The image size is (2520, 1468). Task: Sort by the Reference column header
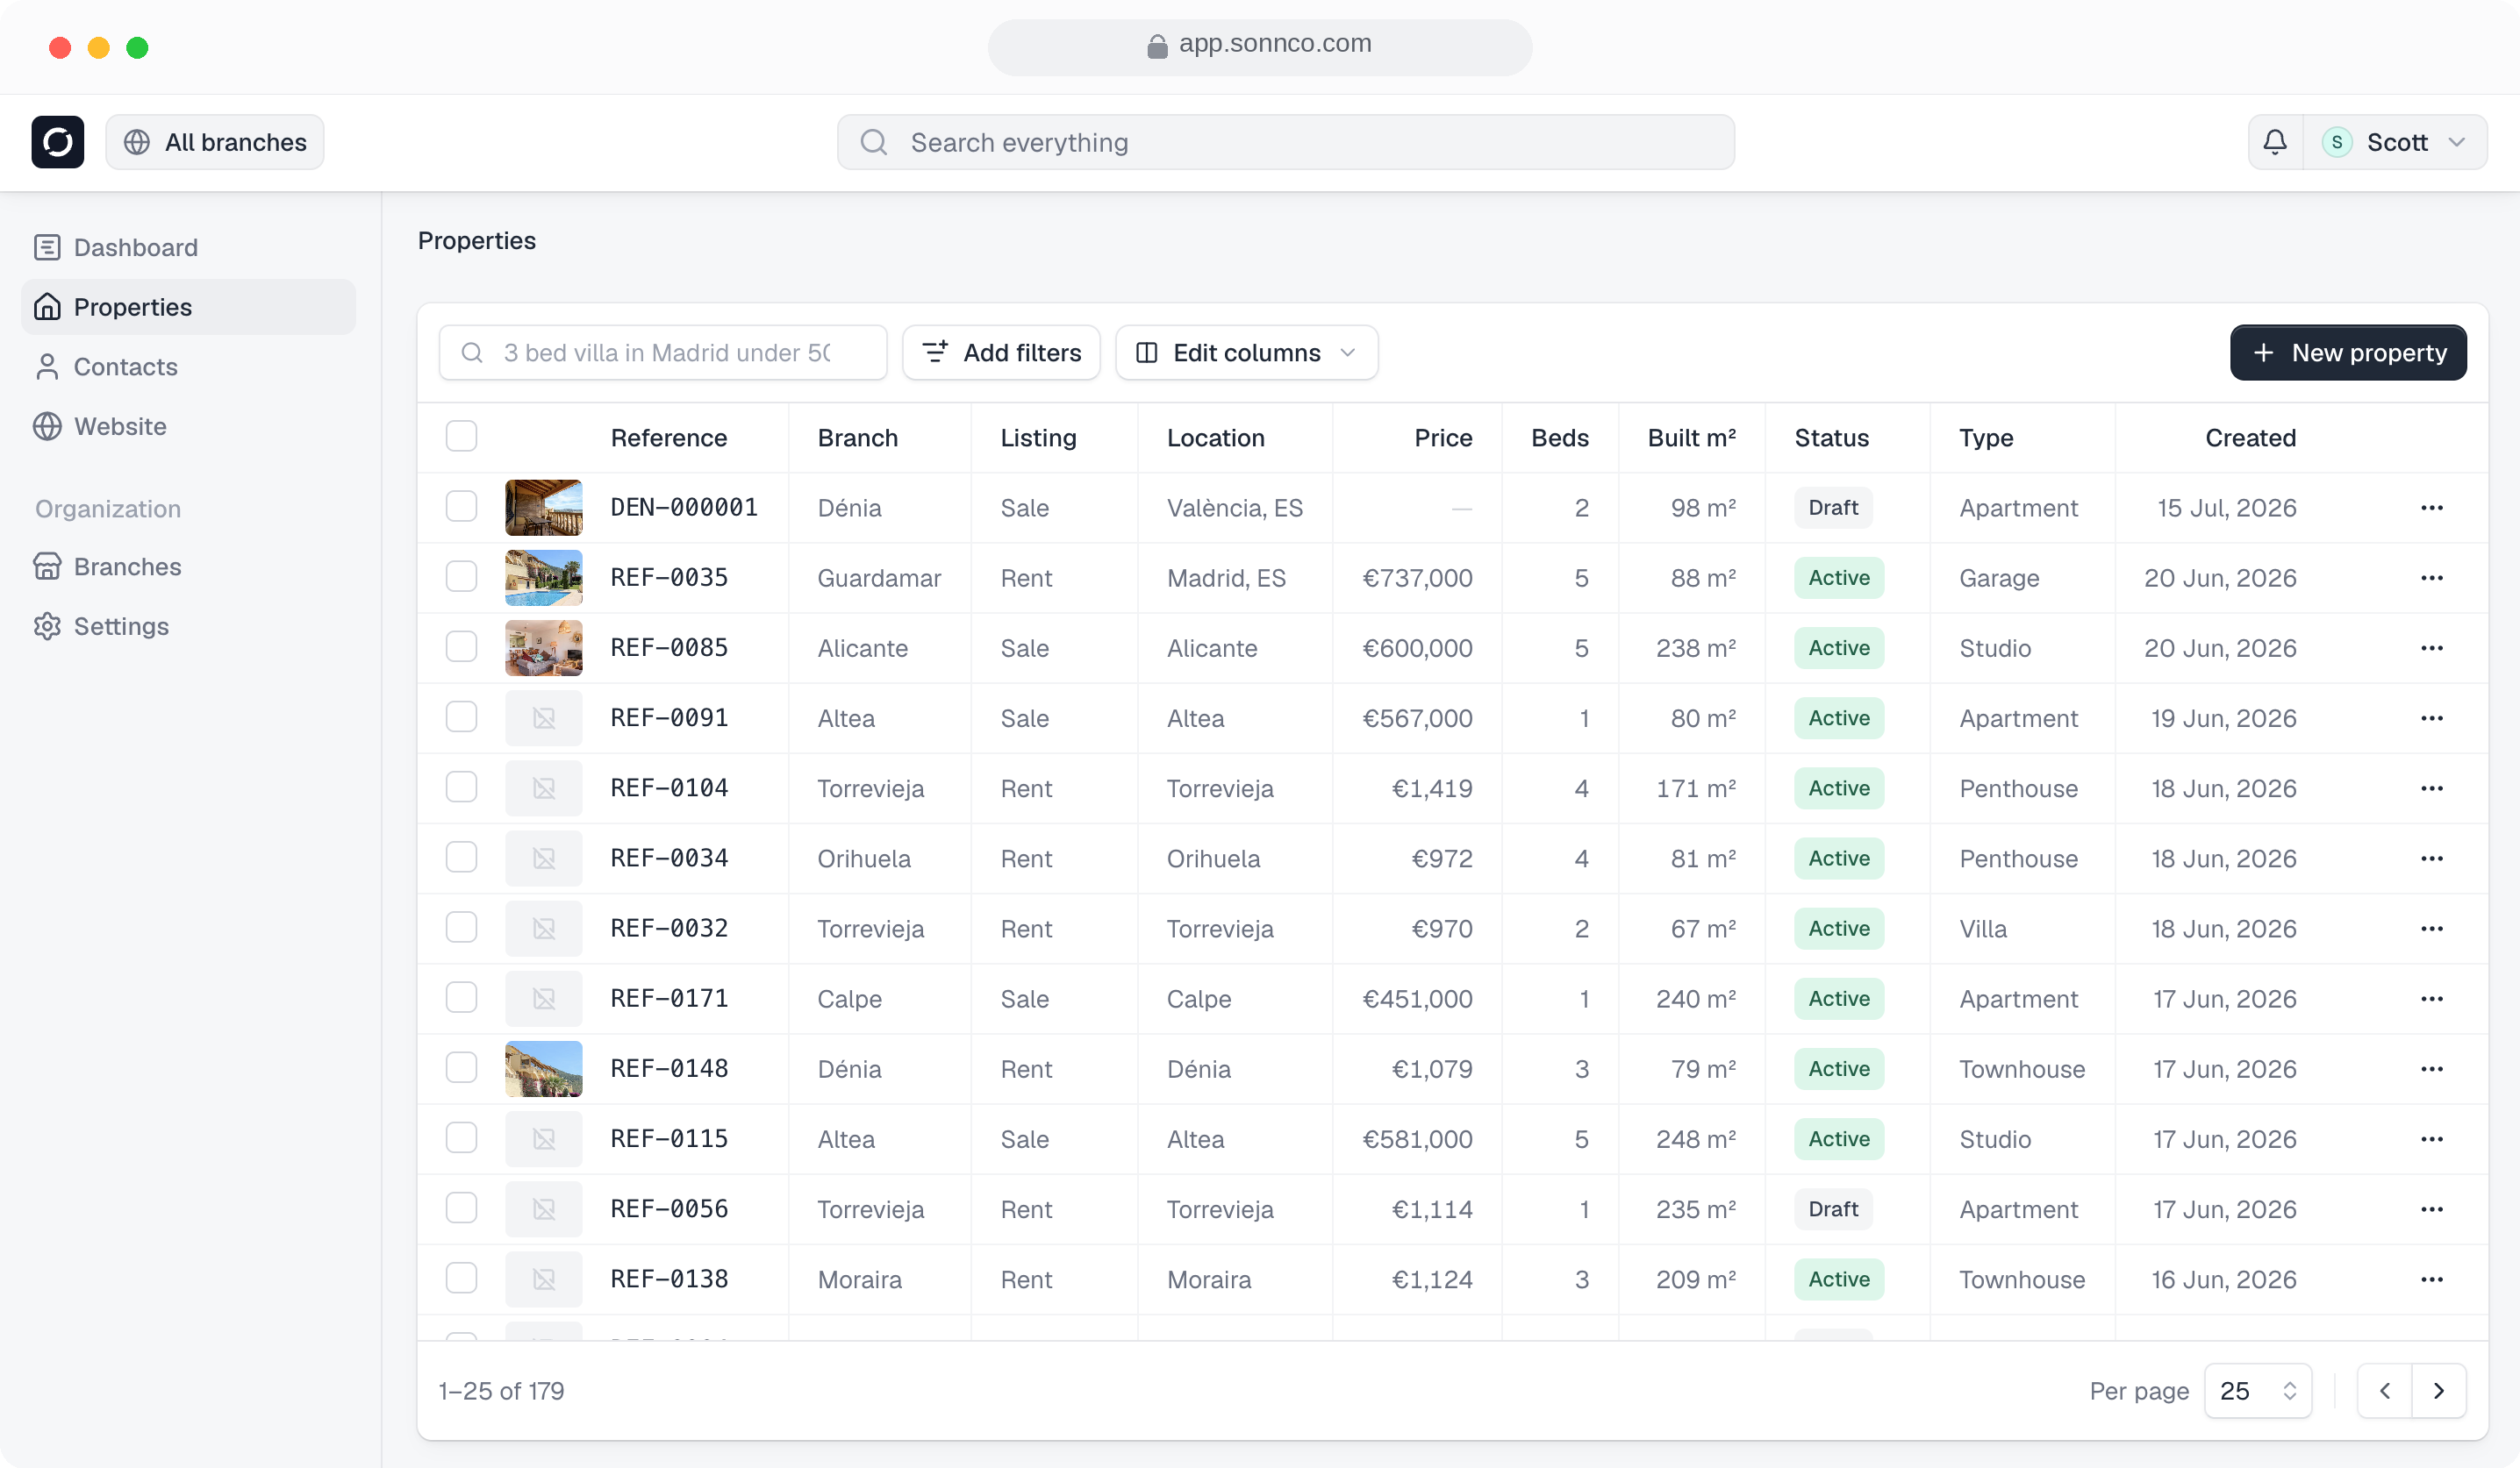(x=669, y=438)
